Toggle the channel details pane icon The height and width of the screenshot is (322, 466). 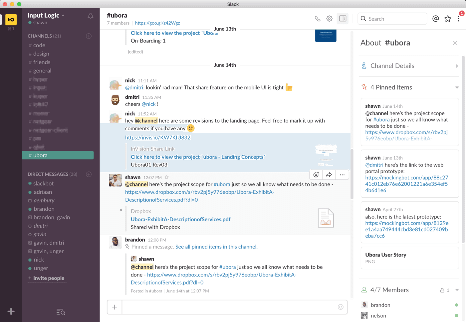(343, 19)
